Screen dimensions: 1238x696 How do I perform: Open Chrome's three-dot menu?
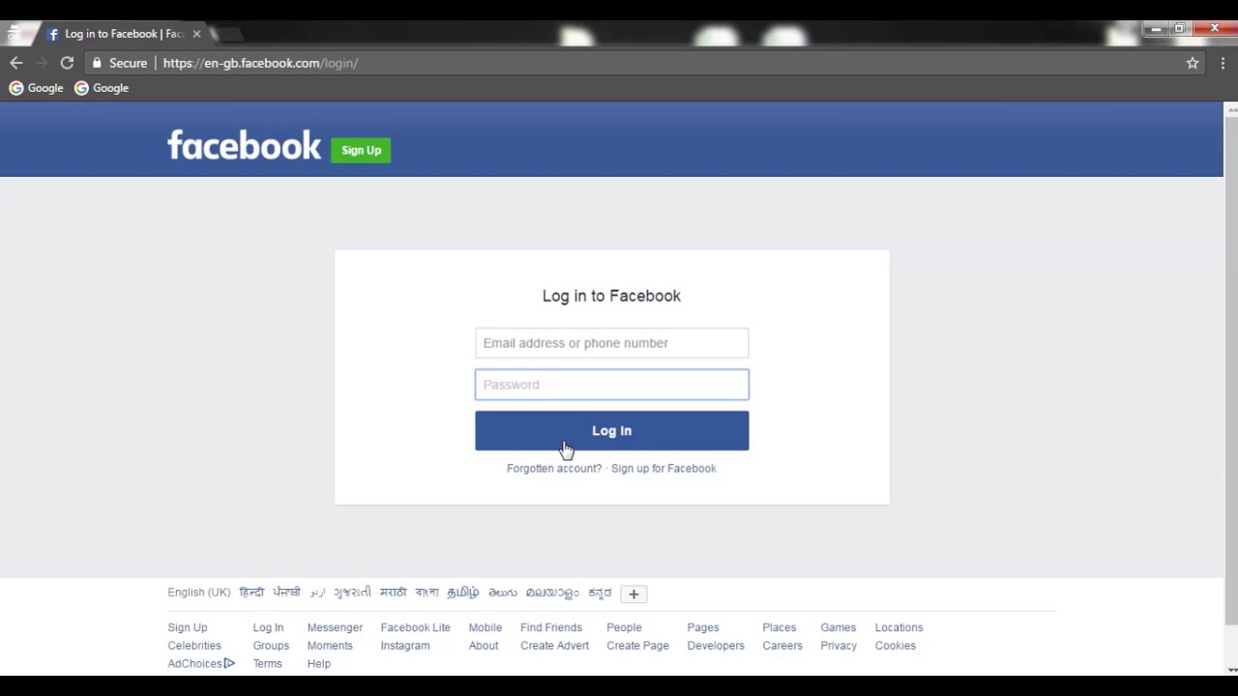pyautogui.click(x=1223, y=63)
